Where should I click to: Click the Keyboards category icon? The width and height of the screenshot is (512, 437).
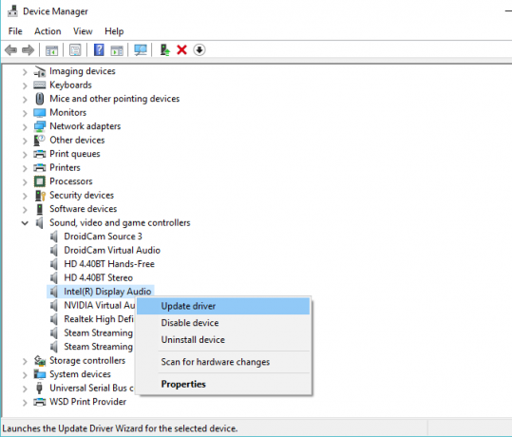pyautogui.click(x=40, y=85)
